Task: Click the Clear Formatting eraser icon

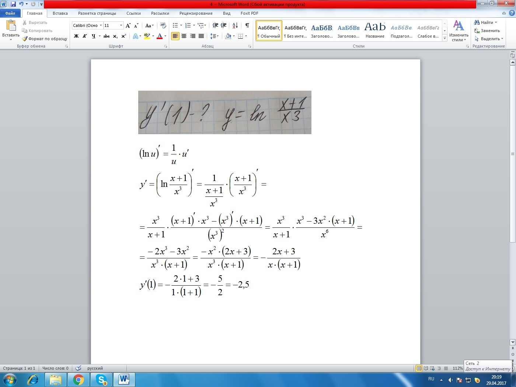Action: point(163,25)
